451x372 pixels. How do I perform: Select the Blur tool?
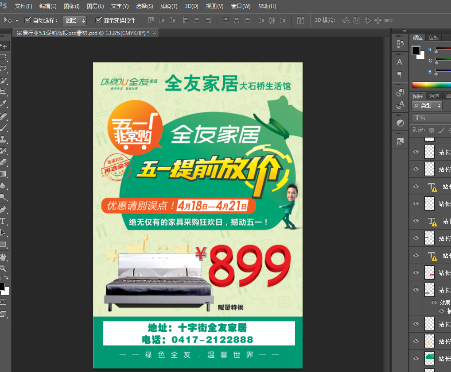click(3, 185)
